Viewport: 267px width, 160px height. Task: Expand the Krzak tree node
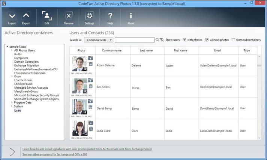(x=12, y=76)
